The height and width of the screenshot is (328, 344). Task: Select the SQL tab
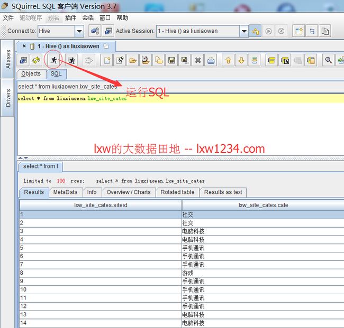pyautogui.click(x=56, y=74)
